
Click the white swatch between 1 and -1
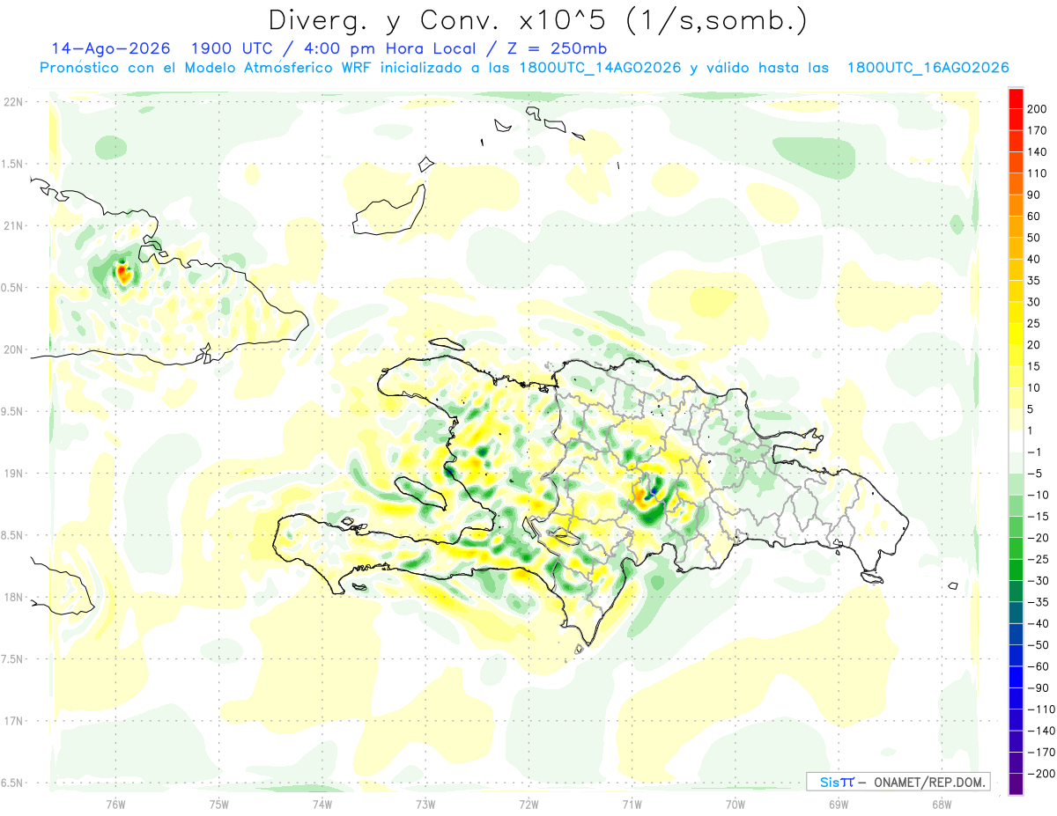point(1016,441)
